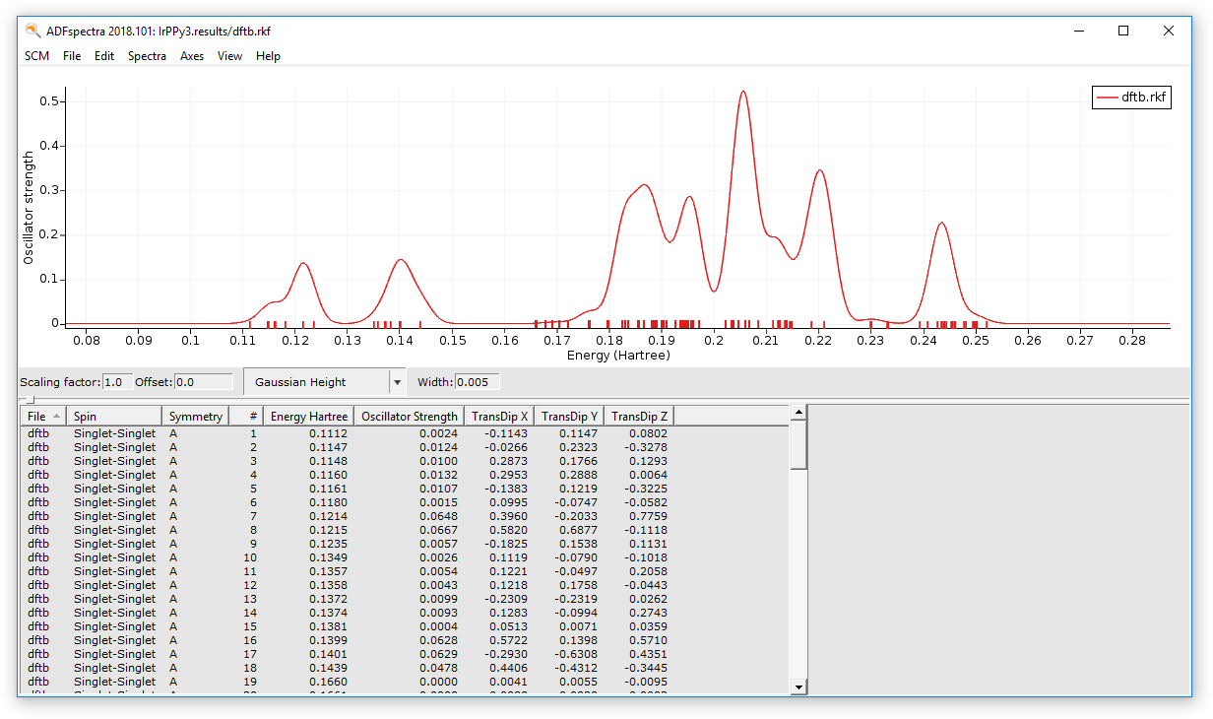
Task: Maximize the ADFspectra window
Action: point(1123,31)
